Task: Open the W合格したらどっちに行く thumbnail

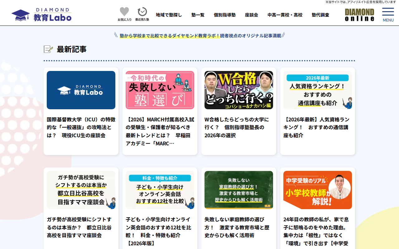Action: point(239,90)
